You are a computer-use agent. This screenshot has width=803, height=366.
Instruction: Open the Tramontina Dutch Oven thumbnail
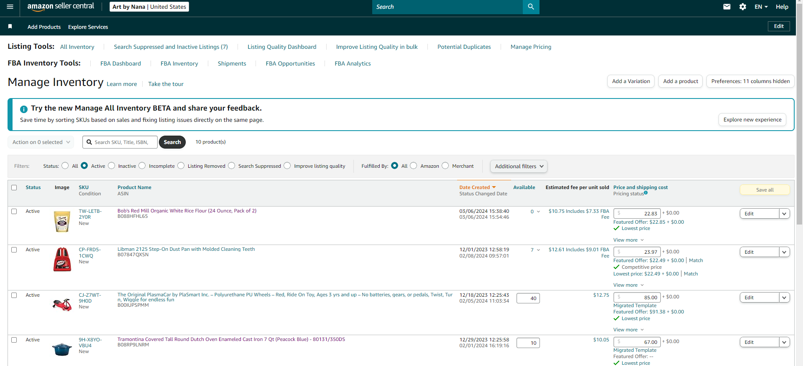pos(62,349)
